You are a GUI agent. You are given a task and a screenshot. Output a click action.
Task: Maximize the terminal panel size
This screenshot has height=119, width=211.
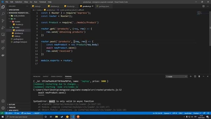pos(203,76)
